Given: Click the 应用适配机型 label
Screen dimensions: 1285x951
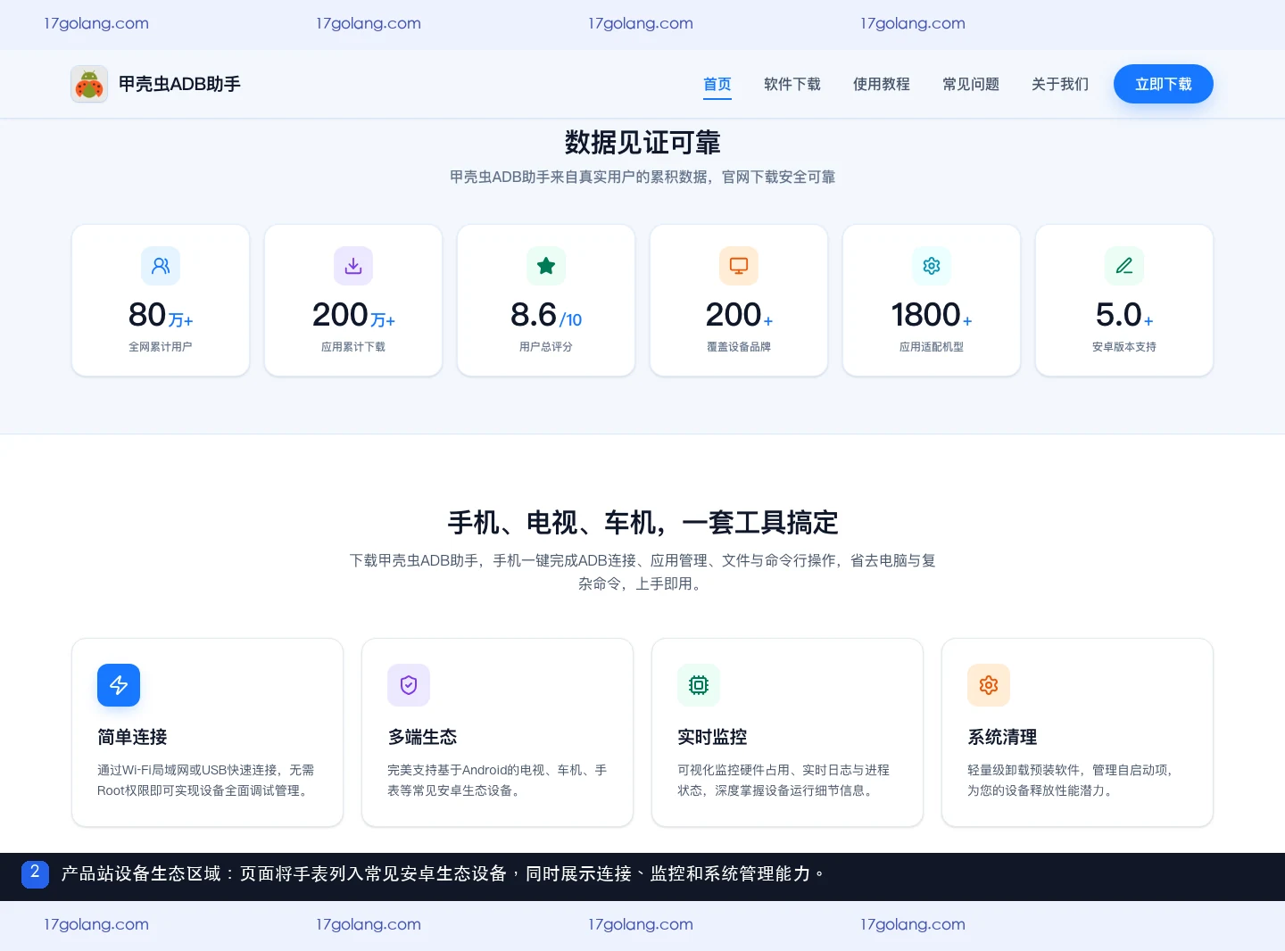Looking at the screenshot, I should [932, 347].
